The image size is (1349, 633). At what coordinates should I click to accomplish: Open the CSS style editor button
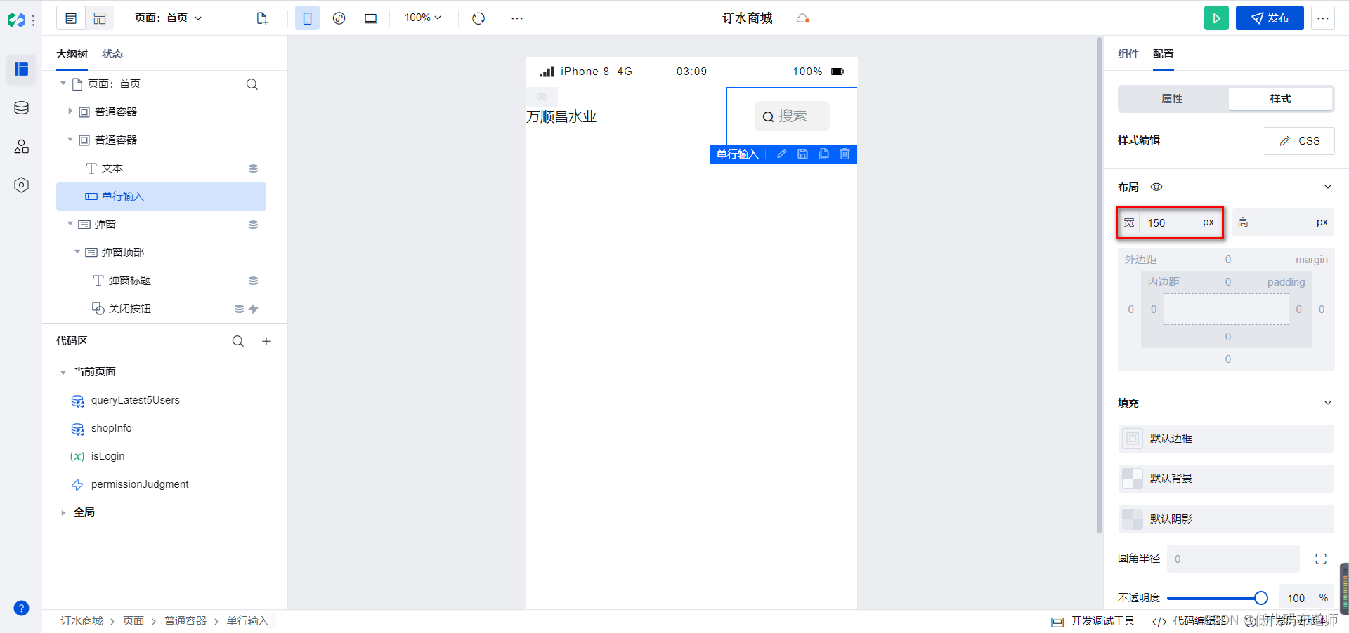tap(1298, 141)
